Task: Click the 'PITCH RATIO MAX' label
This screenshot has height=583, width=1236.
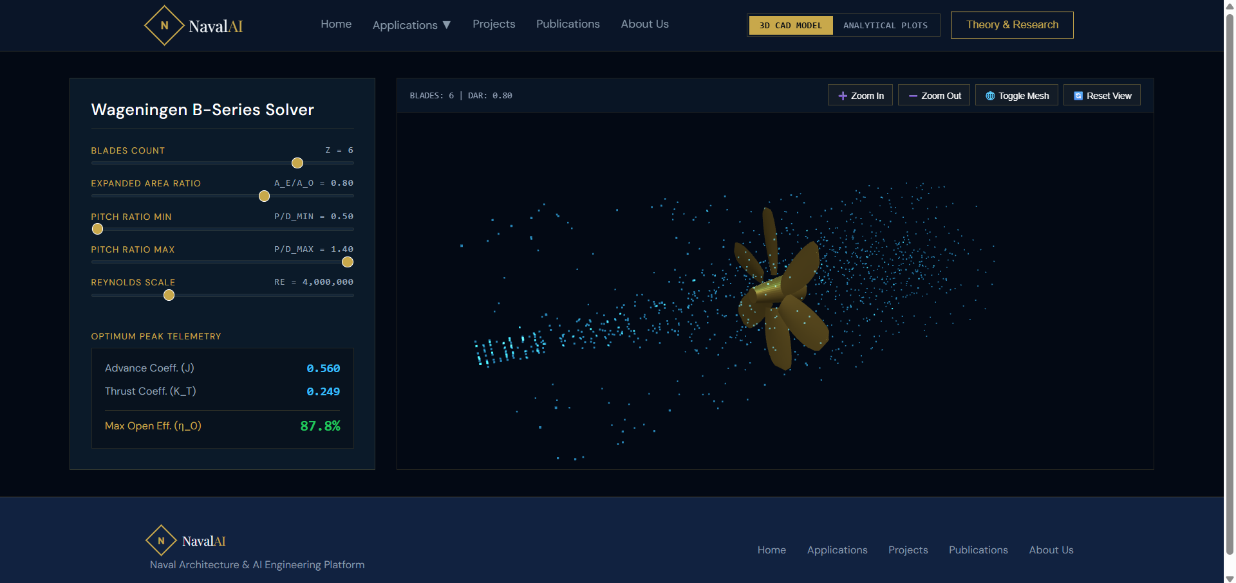Action: [133, 249]
